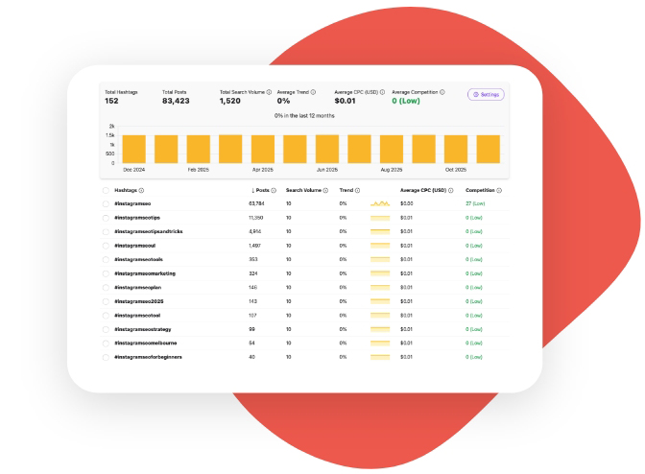Image resolution: width=645 pixels, height=474 pixels.
Task: Click the 11,350 posts value
Action: click(x=256, y=218)
